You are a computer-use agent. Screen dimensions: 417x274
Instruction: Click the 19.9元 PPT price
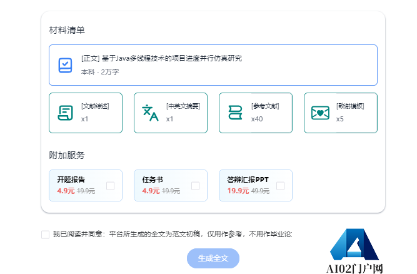[x=238, y=191]
